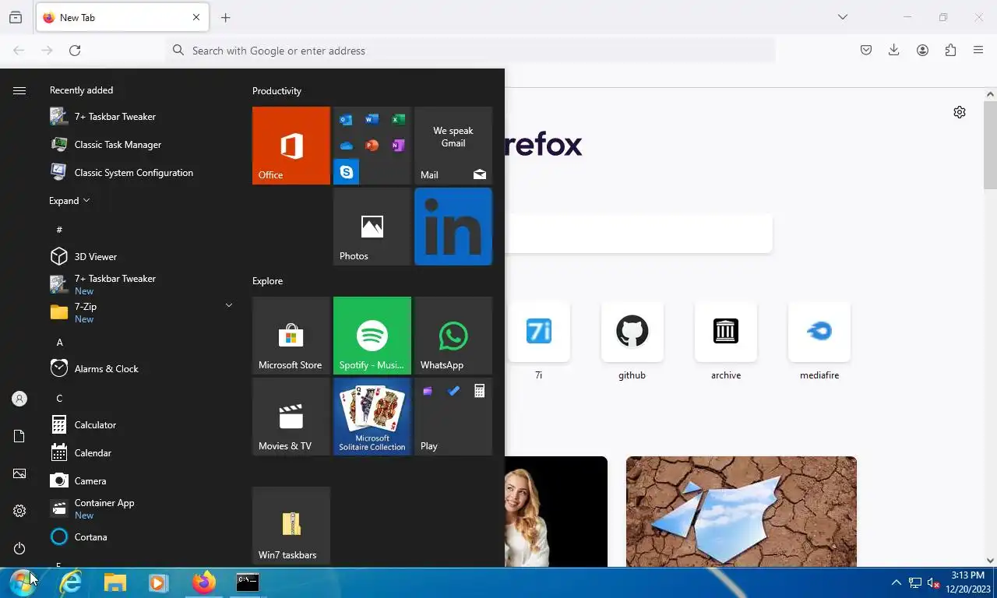The height and width of the screenshot is (598, 997).
Task: Expand the Recently added list
Action: 69,200
